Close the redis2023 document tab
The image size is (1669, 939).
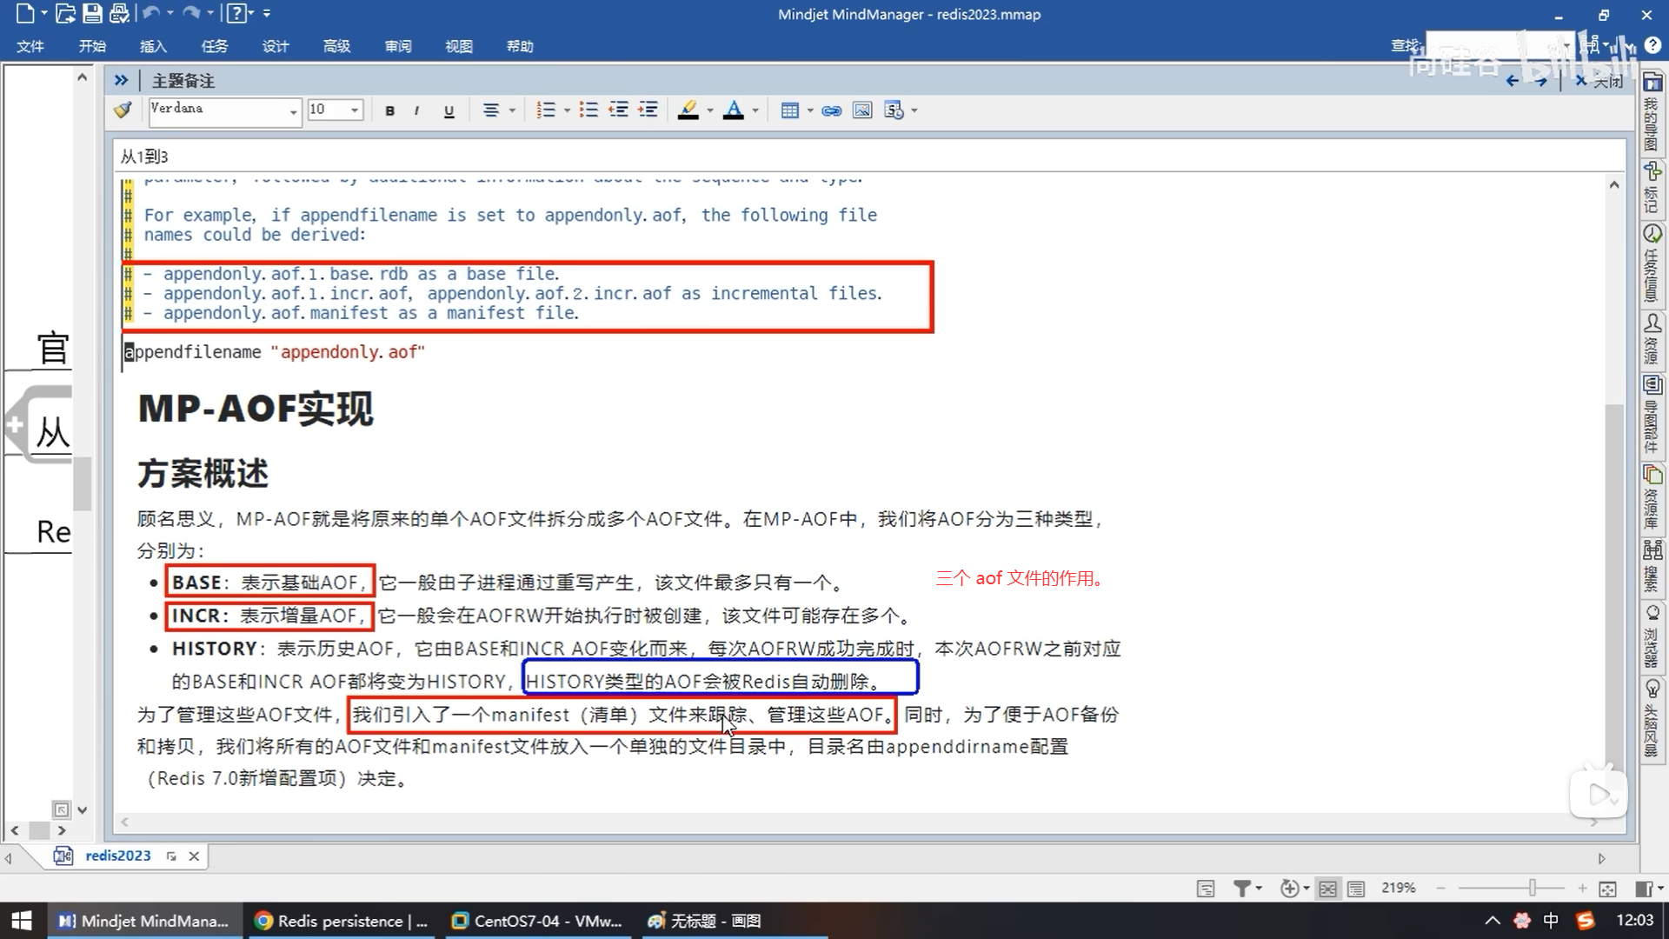[194, 856]
